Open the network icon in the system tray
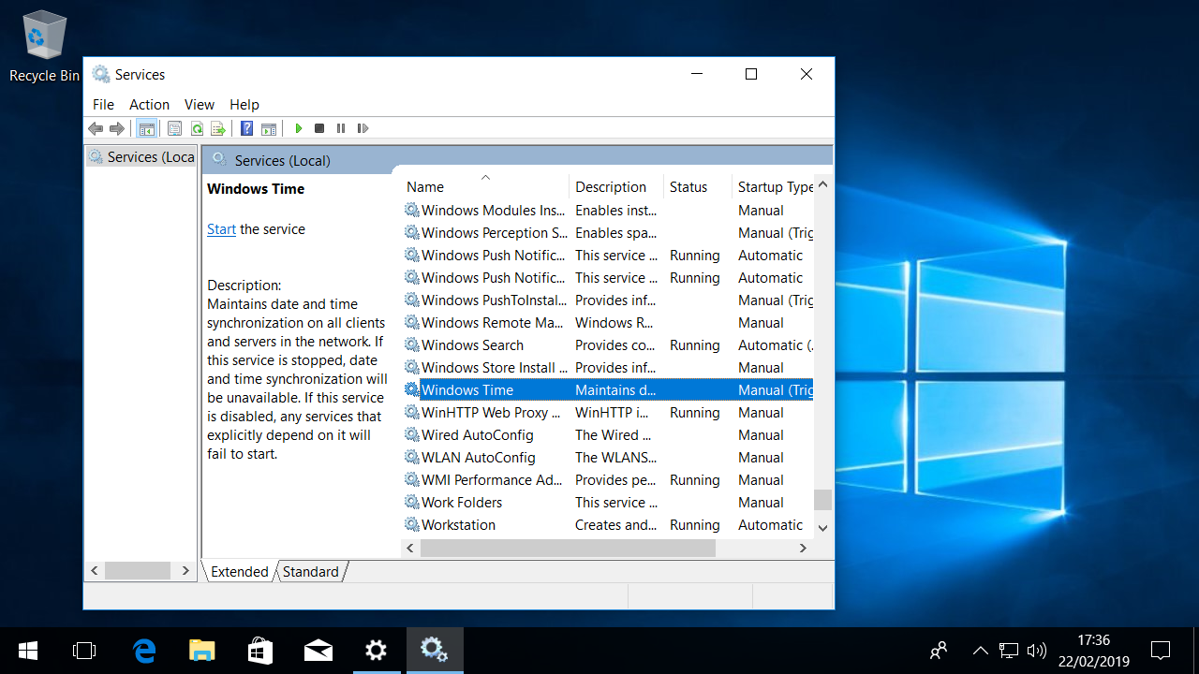This screenshot has width=1199, height=674. pyautogui.click(x=1009, y=651)
